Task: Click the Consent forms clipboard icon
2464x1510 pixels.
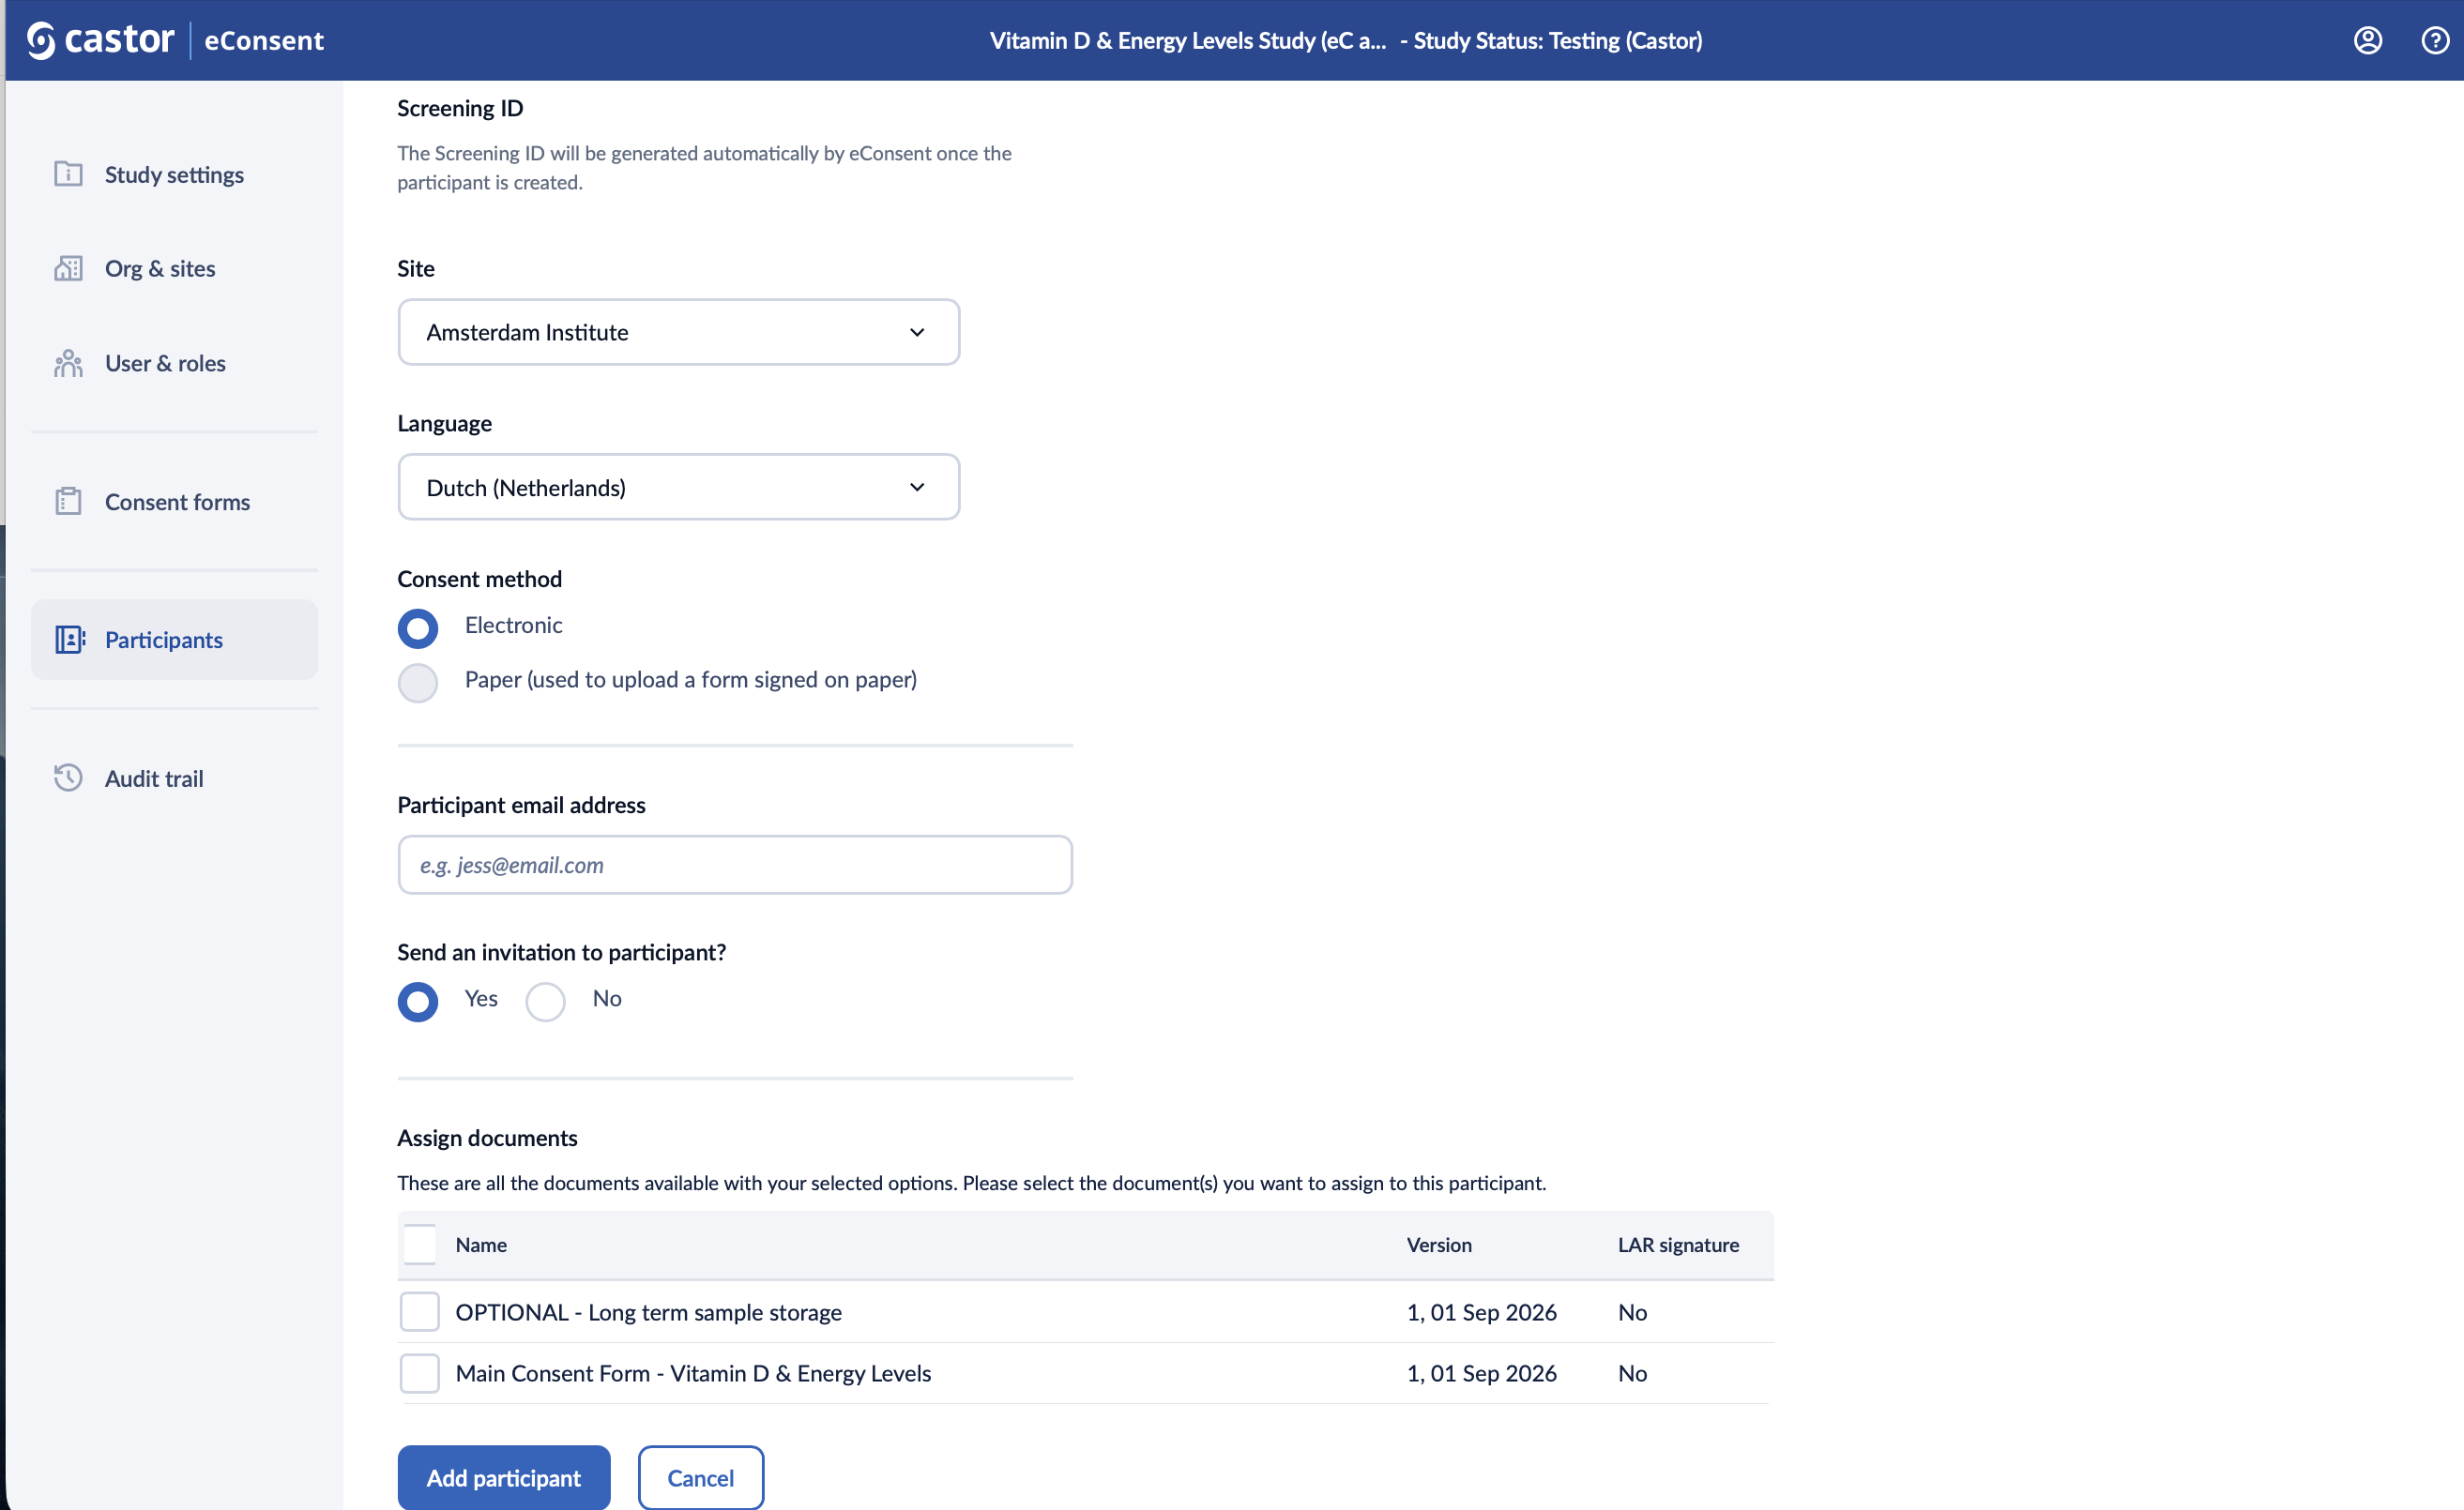Action: [x=68, y=501]
